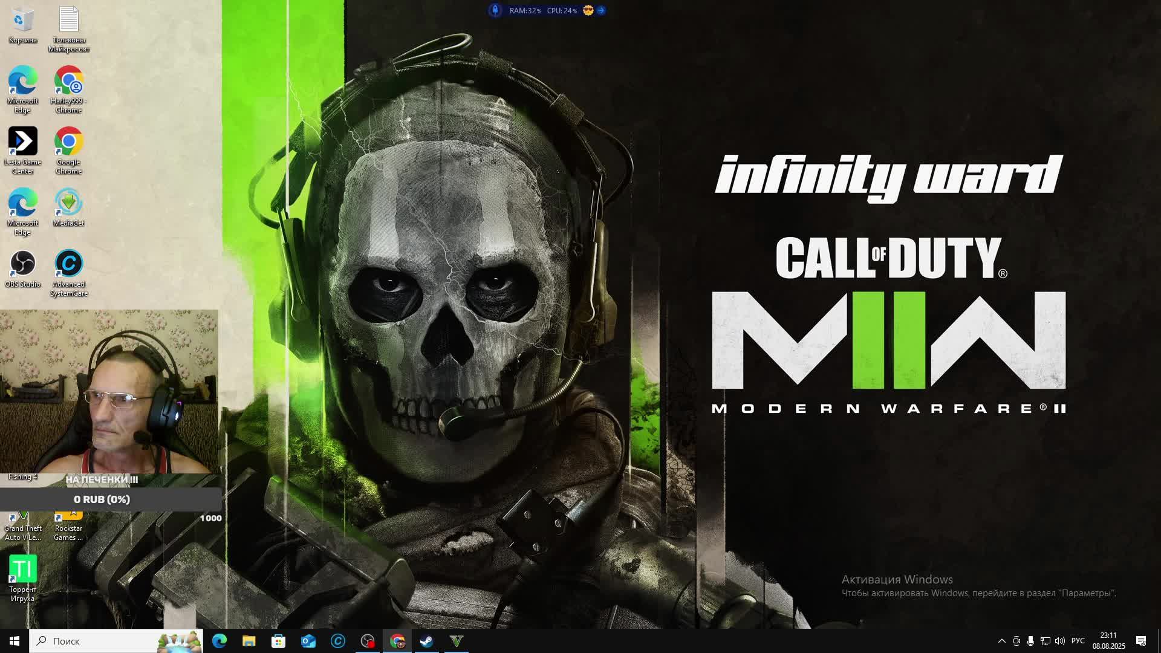Open Outlook from the taskbar
The height and width of the screenshot is (653, 1161).
308,641
